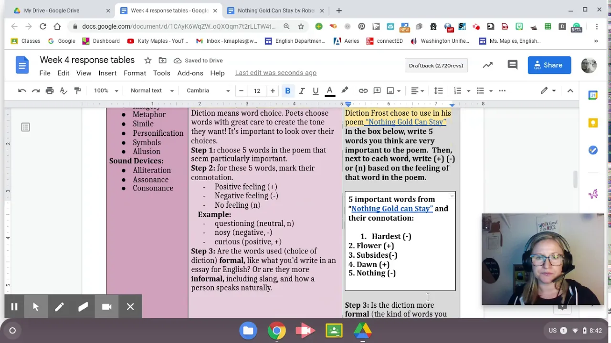
Task: Click the Google Docs home icon
Action: tap(22, 65)
